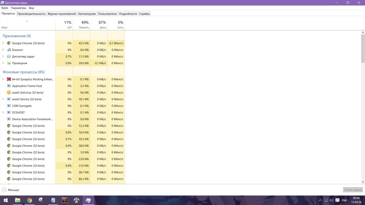Image resolution: width=365 pixels, height=205 pixels.
Task: Click Chrome icon of the 12,3 МБ process
Action: click(x=9, y=125)
